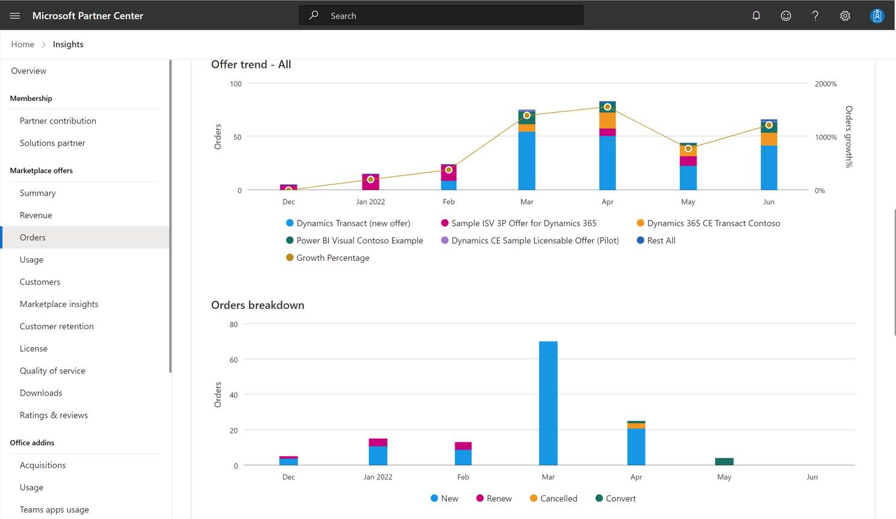Click Jan 2022 growth point marker

[x=371, y=179]
